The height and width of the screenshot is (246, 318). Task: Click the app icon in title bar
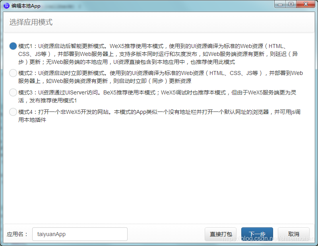coord(6,6)
